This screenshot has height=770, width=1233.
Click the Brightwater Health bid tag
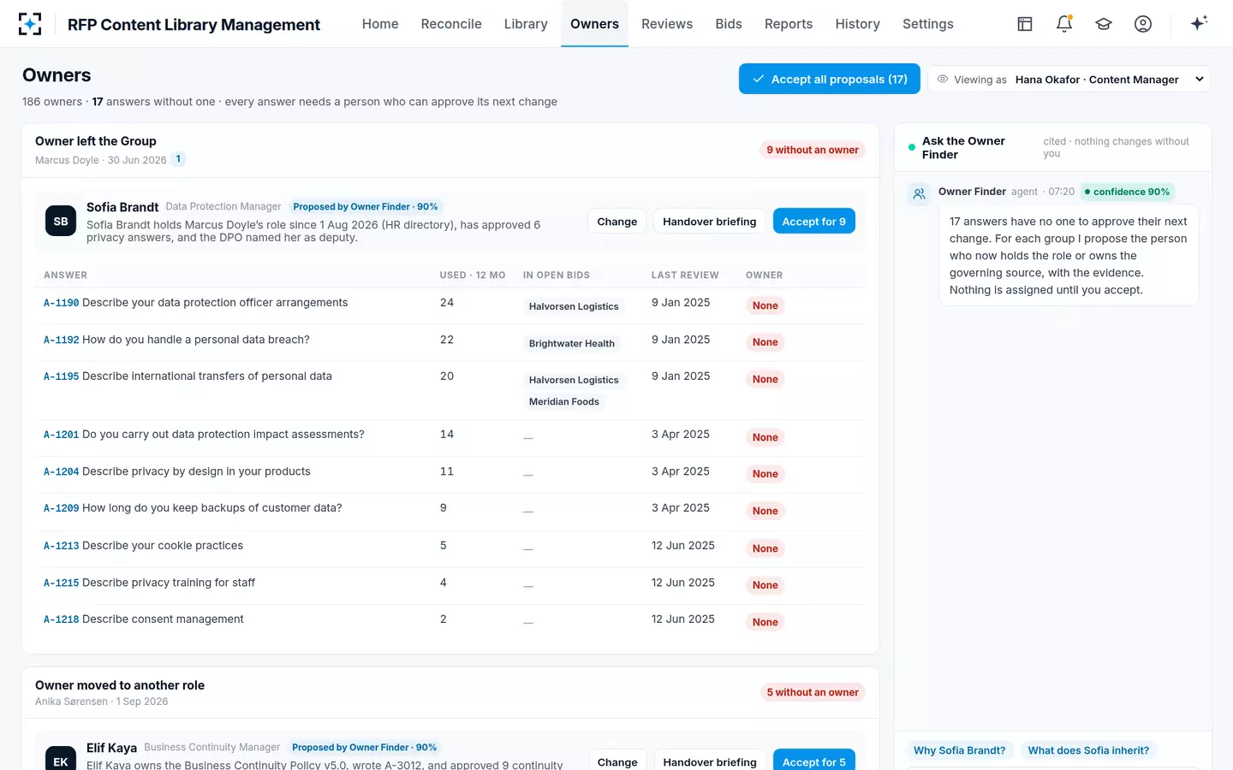point(572,343)
